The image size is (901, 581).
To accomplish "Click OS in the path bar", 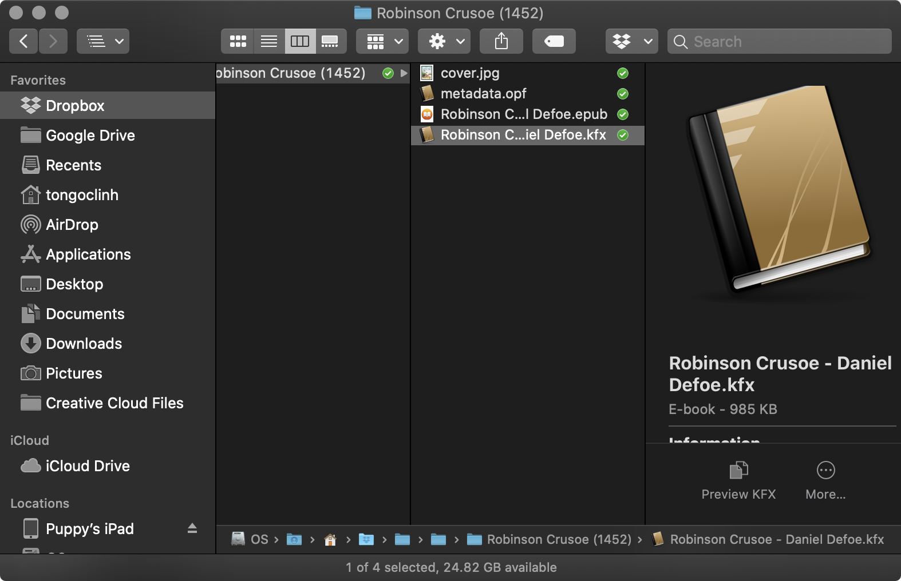I will (x=259, y=539).
